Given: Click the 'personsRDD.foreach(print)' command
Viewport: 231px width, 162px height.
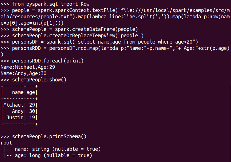Looking at the screenshot, I should [x=42, y=61].
